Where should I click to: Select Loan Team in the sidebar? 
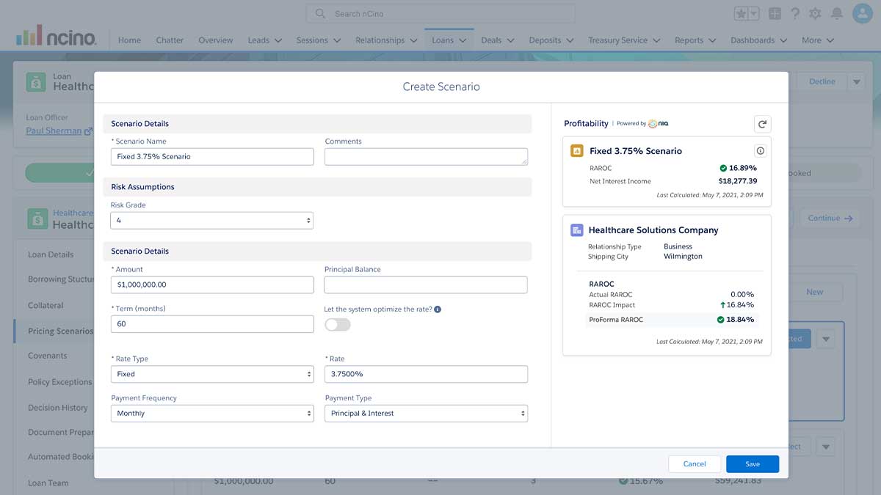click(x=48, y=483)
